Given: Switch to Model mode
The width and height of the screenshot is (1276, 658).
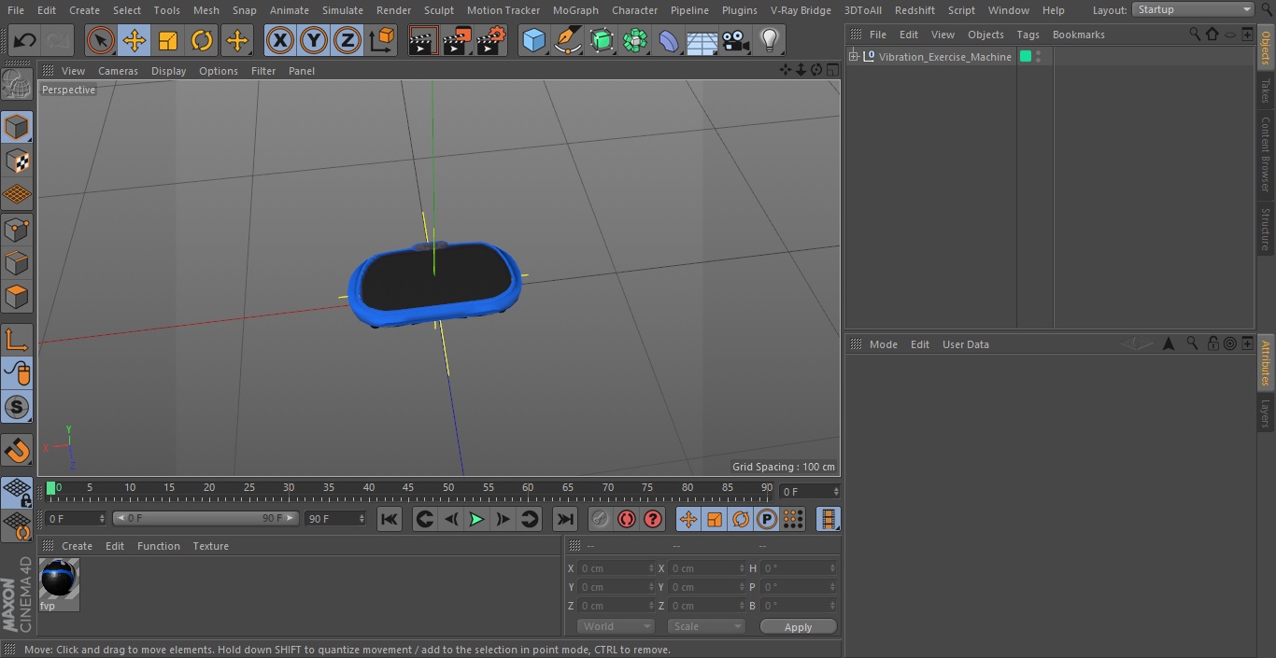Looking at the screenshot, I should (17, 126).
